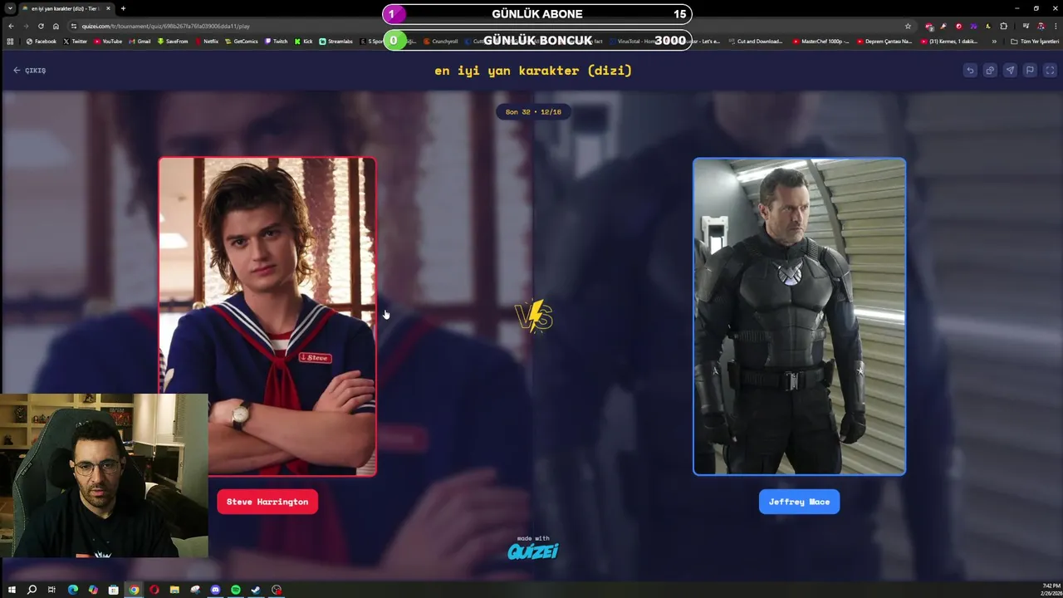Click the 'Son 32 • 12/16' round indicator
Image resolution: width=1063 pixels, height=598 pixels.
coord(533,111)
